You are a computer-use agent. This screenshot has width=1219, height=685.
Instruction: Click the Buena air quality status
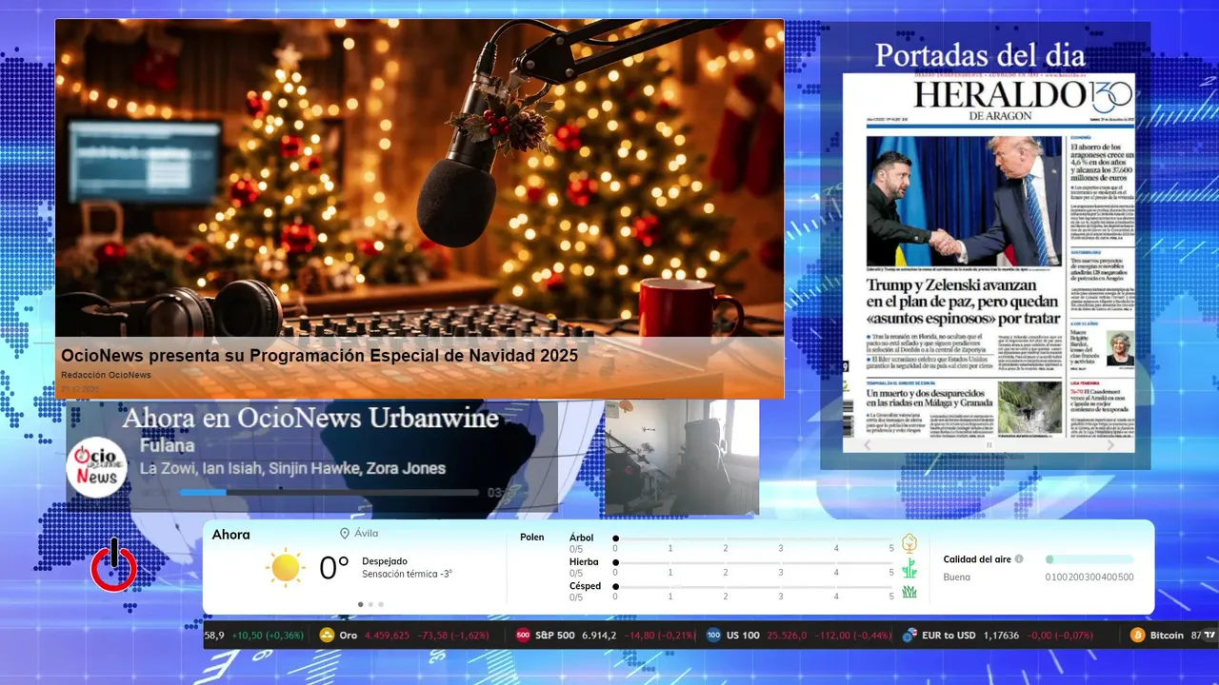pyautogui.click(x=957, y=577)
